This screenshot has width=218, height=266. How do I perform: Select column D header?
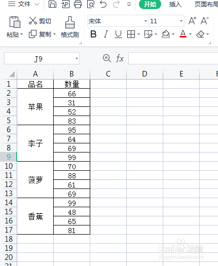point(145,74)
